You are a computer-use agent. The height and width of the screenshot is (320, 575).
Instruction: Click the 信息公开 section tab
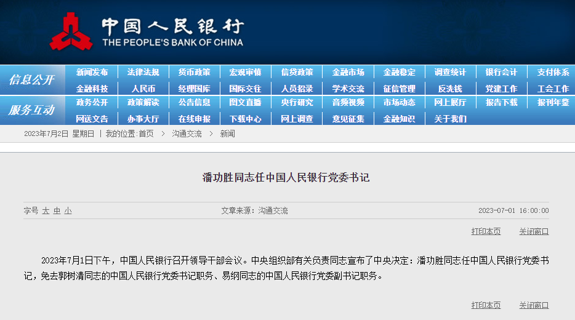[x=31, y=80]
